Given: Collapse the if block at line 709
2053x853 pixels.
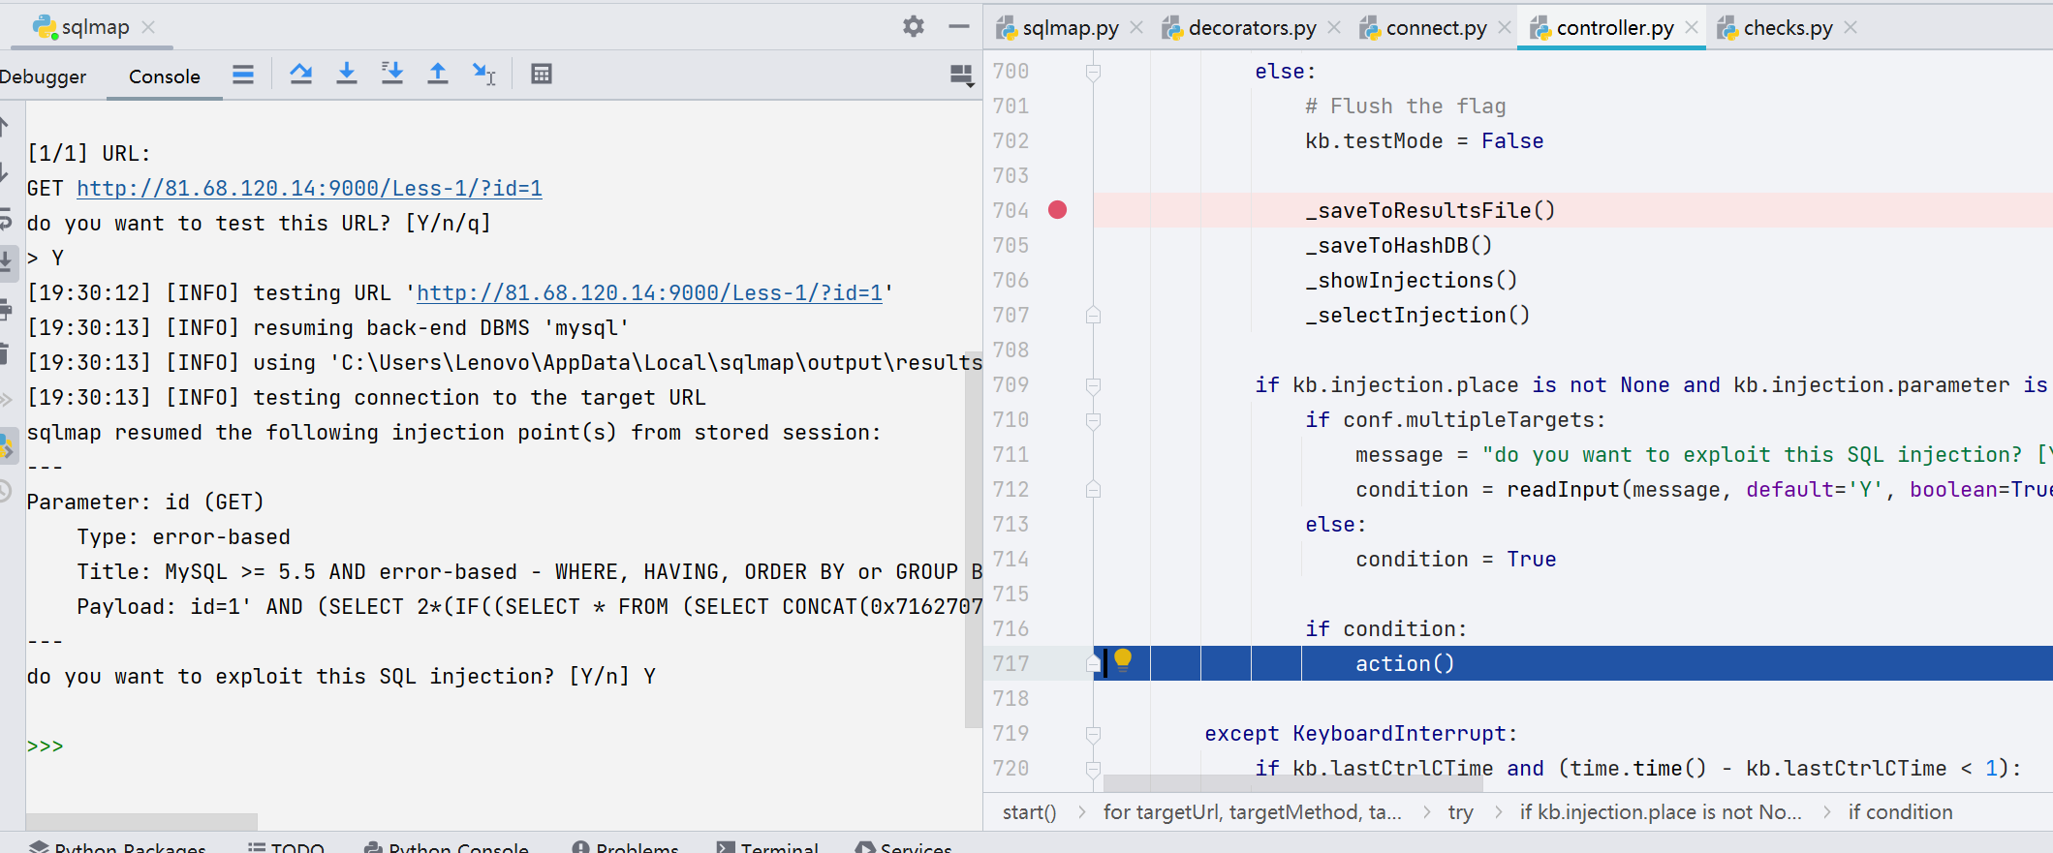Looking at the screenshot, I should pos(1093,385).
